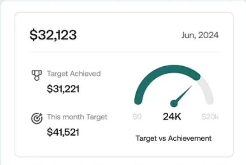Screen dimensions: 246x165
Task: Click the $32,123 total amount
Action: 53,35
